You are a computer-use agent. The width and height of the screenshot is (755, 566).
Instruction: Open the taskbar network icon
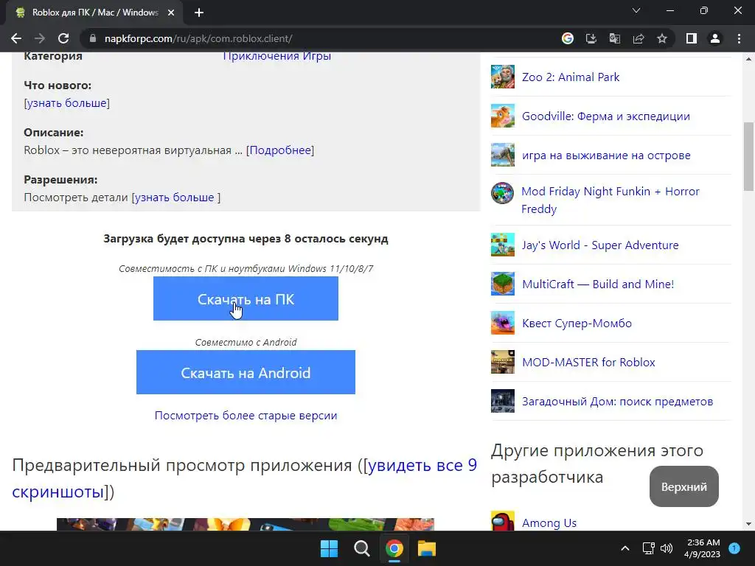[649, 548]
